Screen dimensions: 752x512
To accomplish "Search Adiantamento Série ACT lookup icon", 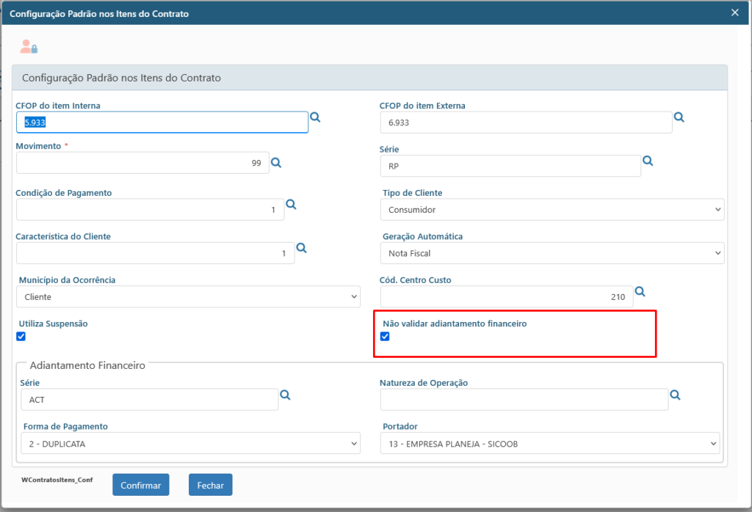I will coord(286,395).
